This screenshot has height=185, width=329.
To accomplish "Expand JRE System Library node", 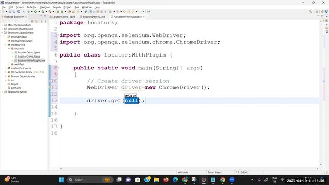I will click(6, 72).
